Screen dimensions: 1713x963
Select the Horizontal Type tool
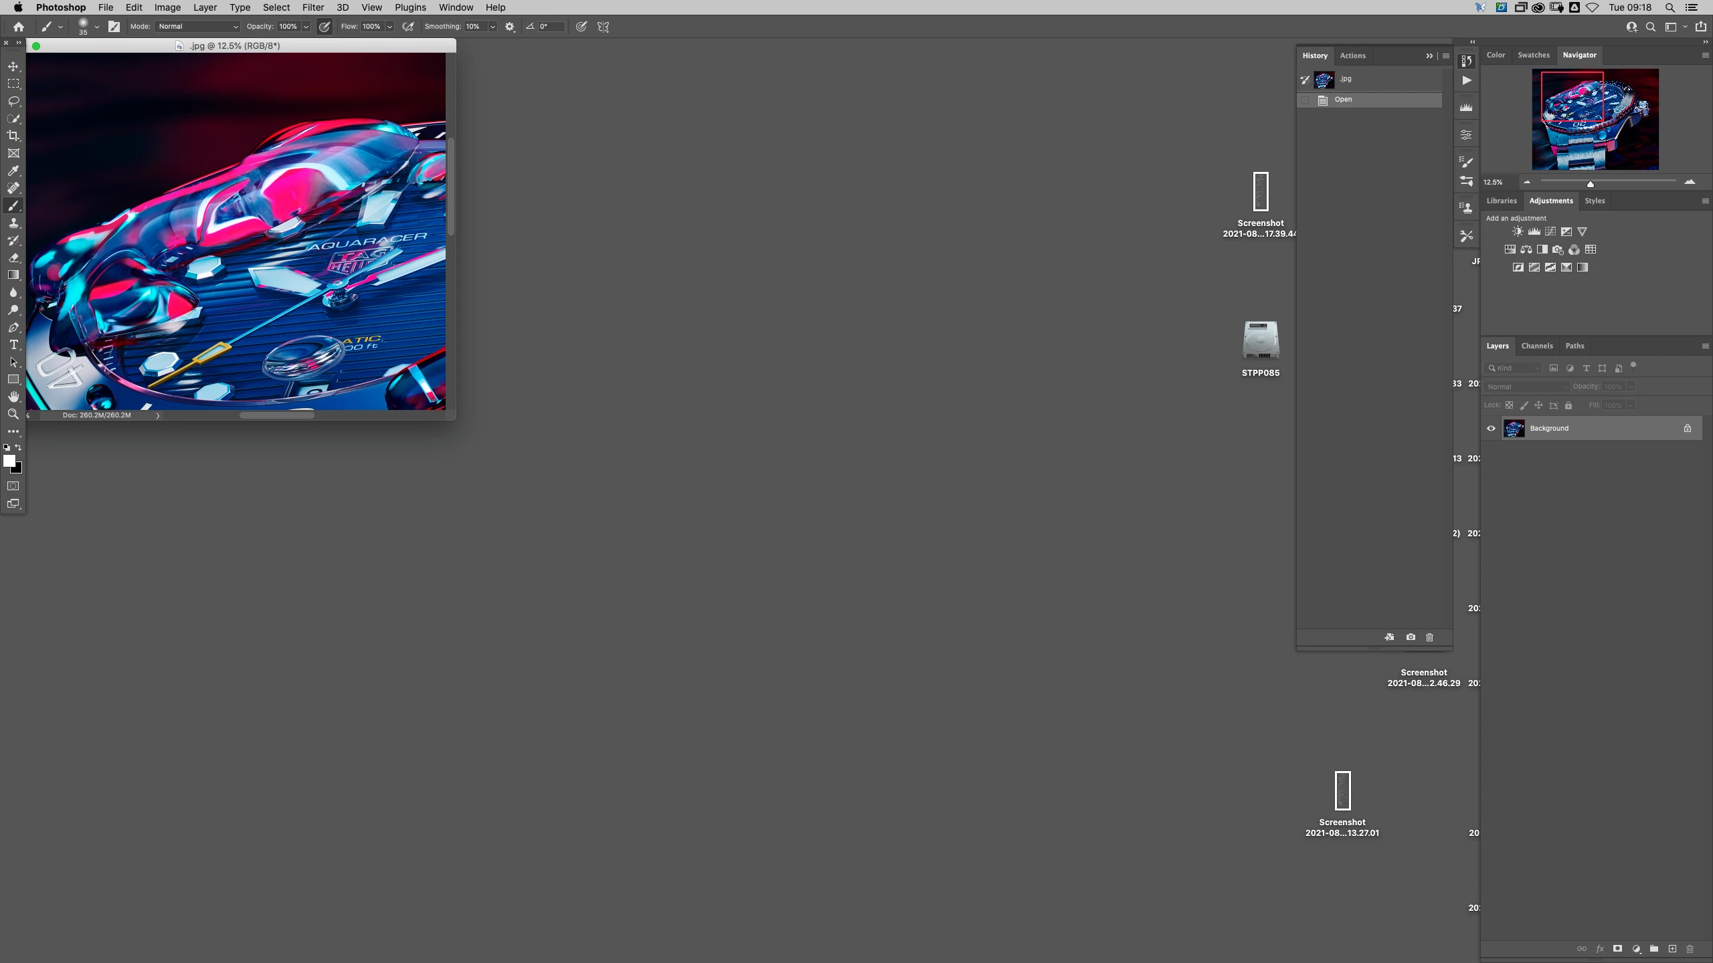pyautogui.click(x=13, y=344)
